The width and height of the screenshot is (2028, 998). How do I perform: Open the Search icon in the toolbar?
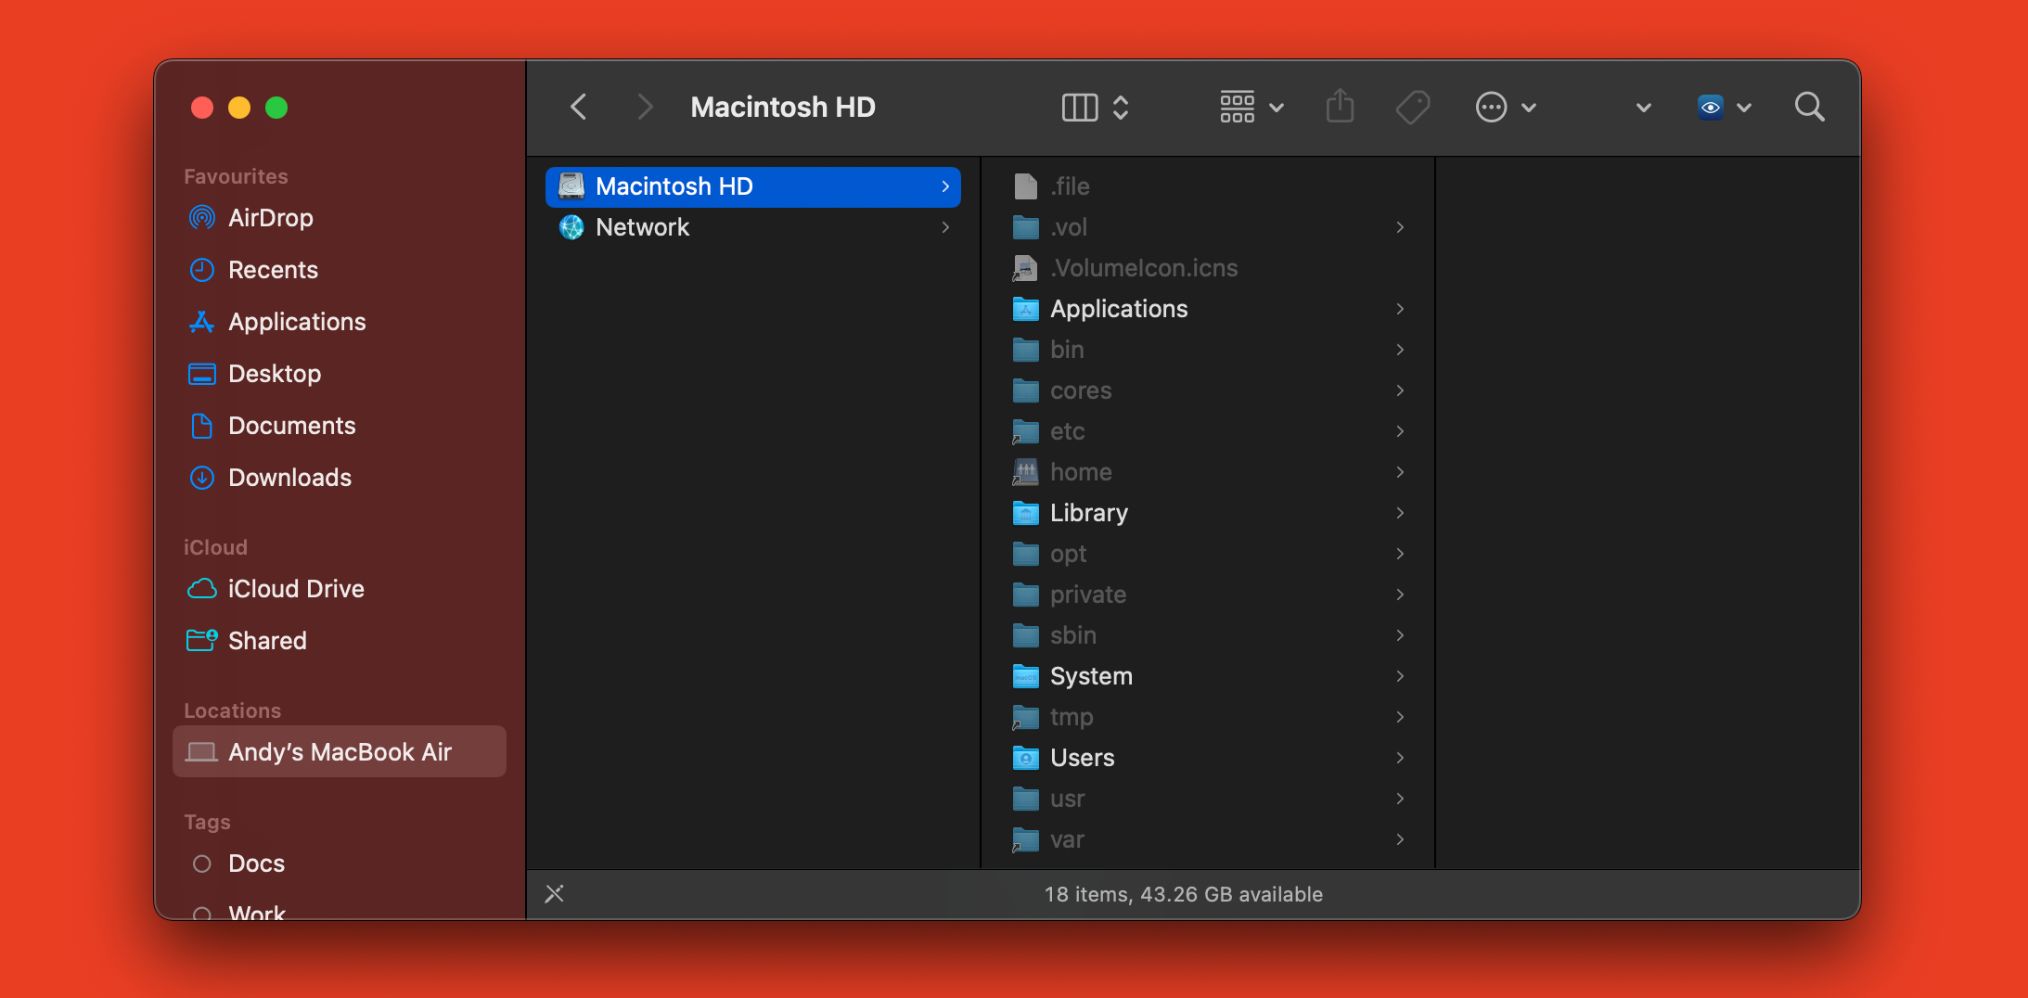click(1809, 107)
